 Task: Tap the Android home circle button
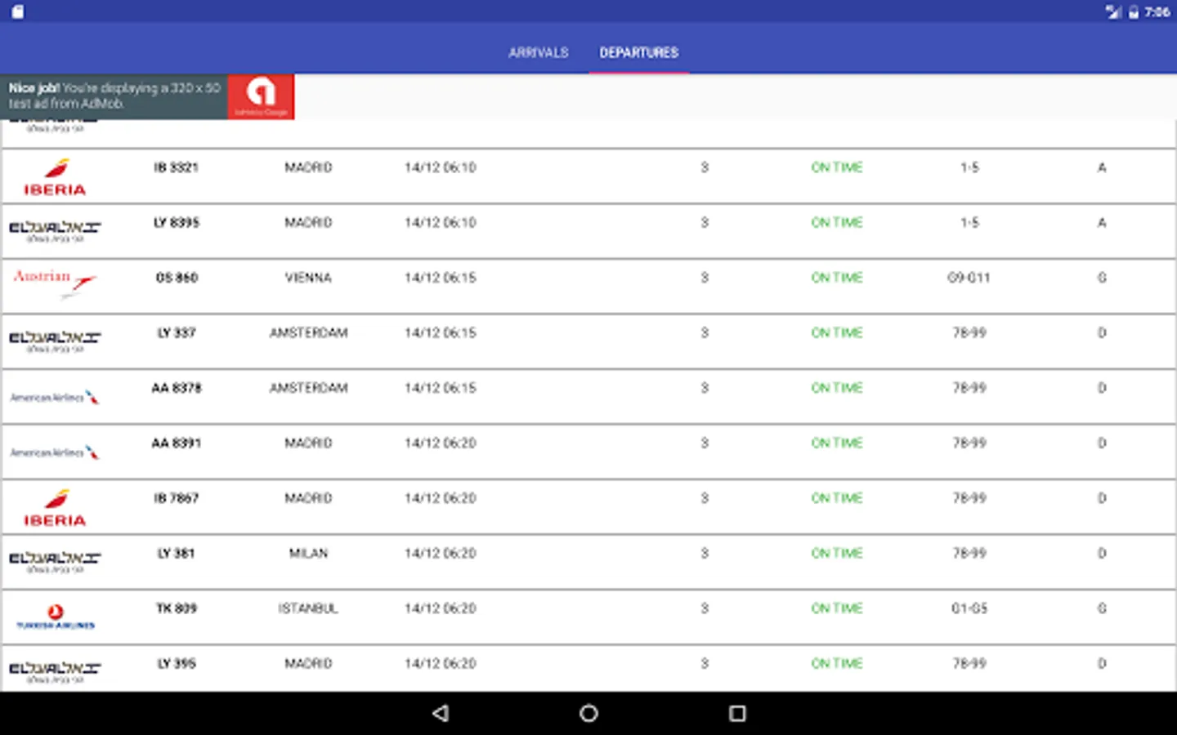(588, 713)
